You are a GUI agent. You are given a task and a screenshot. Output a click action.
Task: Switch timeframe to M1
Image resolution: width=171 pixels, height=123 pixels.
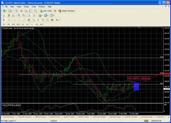[x=4, y=24]
